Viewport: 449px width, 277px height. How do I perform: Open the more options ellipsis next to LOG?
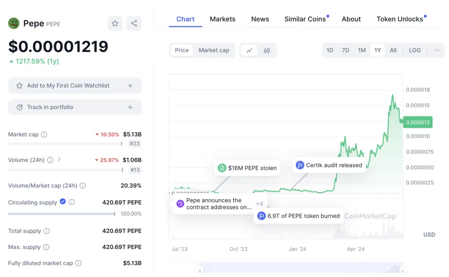[x=436, y=50]
